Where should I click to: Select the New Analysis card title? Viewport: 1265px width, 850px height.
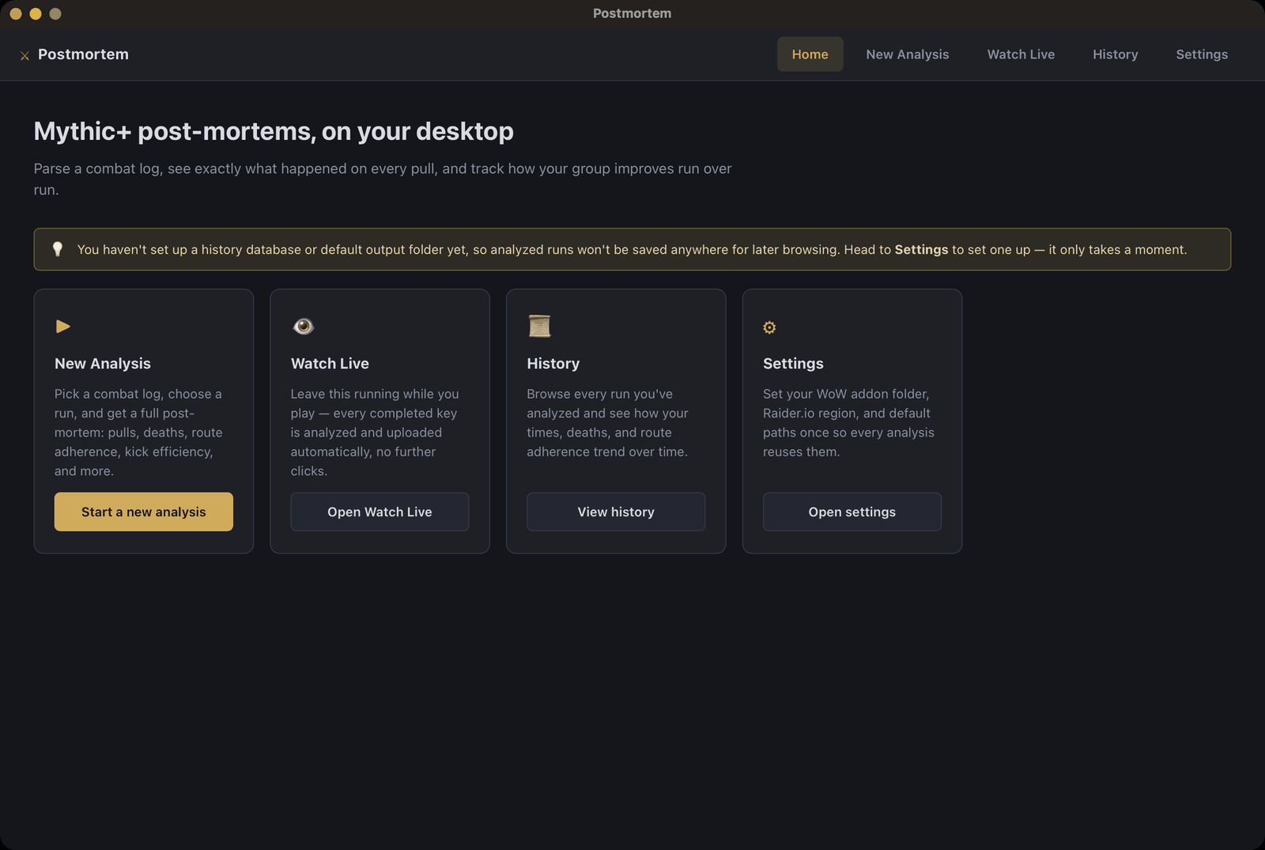pyautogui.click(x=103, y=364)
